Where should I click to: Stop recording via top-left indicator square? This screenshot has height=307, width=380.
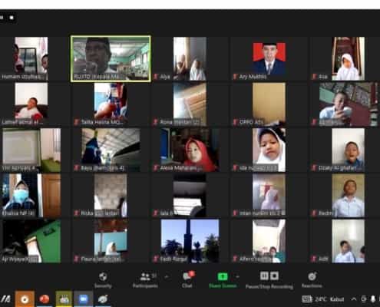coord(12,18)
